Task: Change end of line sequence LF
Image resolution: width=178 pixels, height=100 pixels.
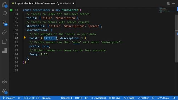Action: (x=86, y=98)
